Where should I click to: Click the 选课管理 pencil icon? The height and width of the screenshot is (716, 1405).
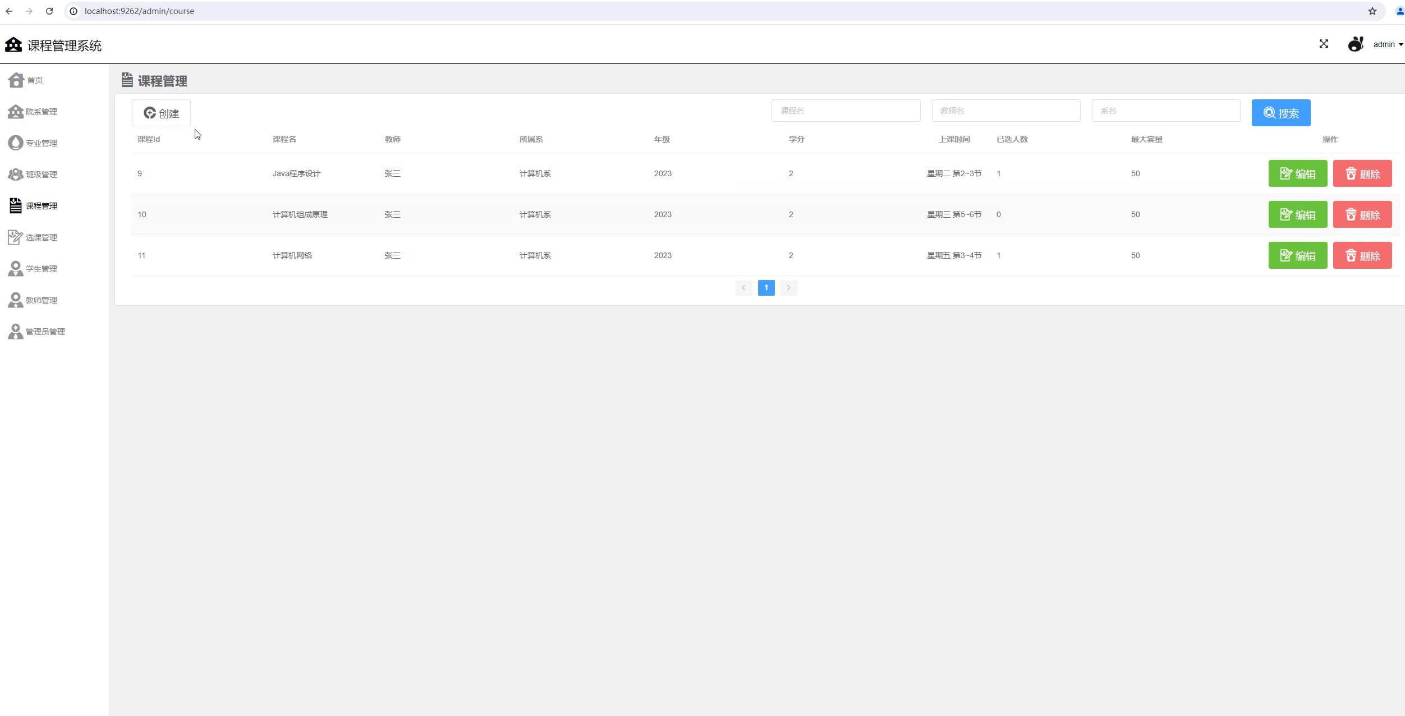click(x=16, y=237)
